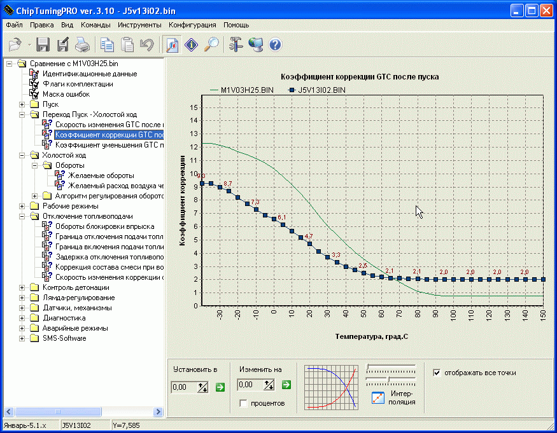The width and height of the screenshot is (557, 433).
Task: Open settings with the tools hammer icon
Action: (x=236, y=45)
